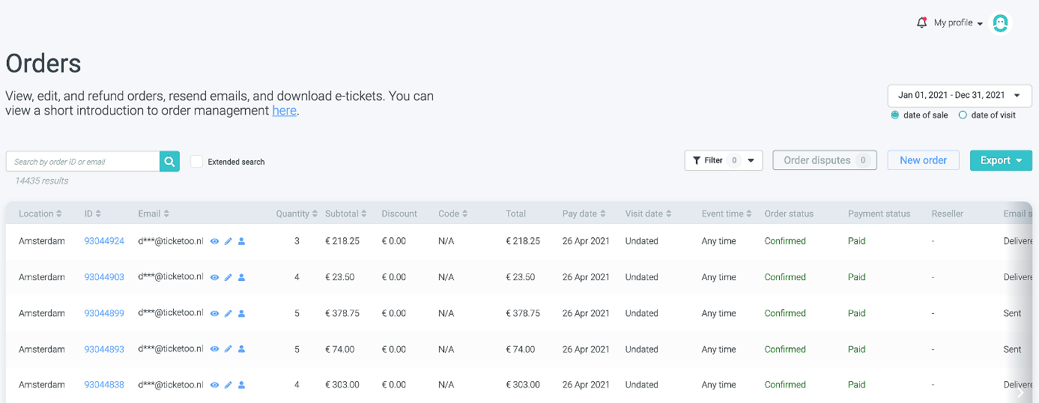Open the date range dropdown

[x=957, y=95]
